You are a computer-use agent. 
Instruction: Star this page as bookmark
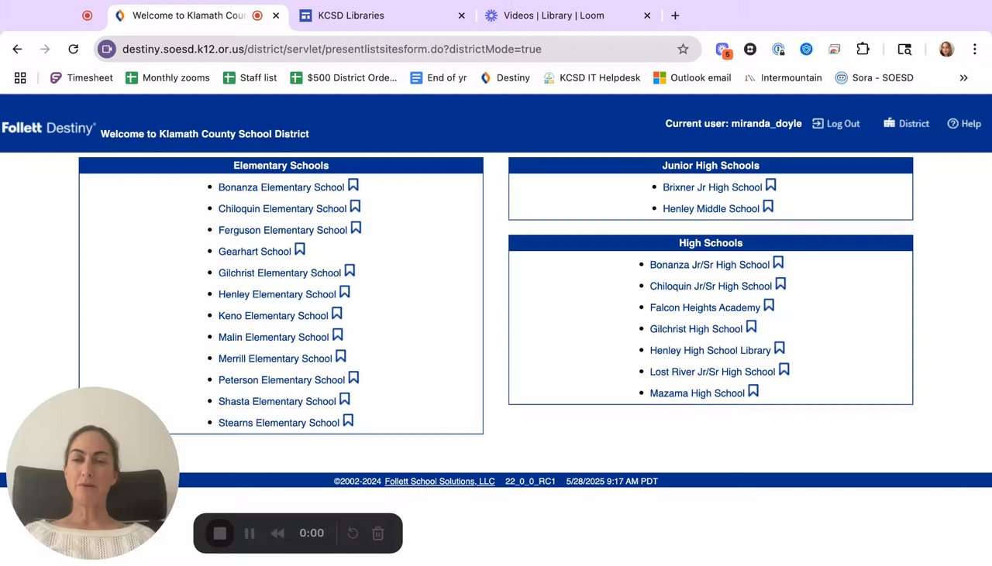click(x=683, y=49)
